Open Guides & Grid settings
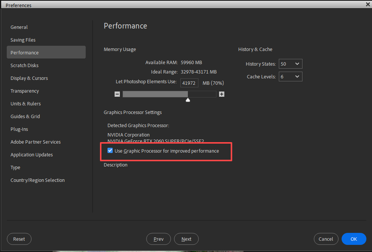Viewport: 372px width, 252px height. click(25, 116)
